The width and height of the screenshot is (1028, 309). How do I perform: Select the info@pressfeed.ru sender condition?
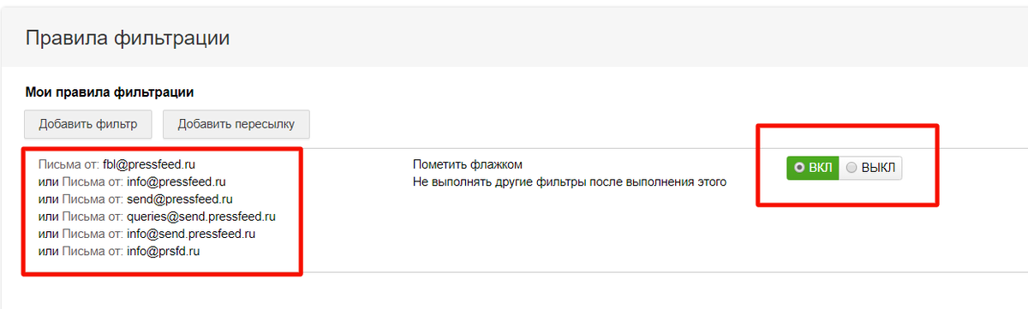(176, 181)
